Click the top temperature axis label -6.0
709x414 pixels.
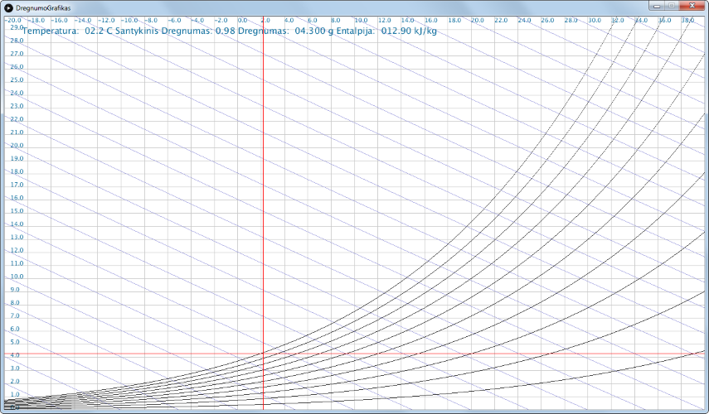(174, 21)
